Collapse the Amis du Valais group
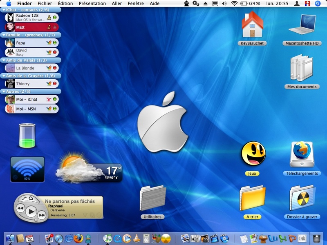 point(4,60)
